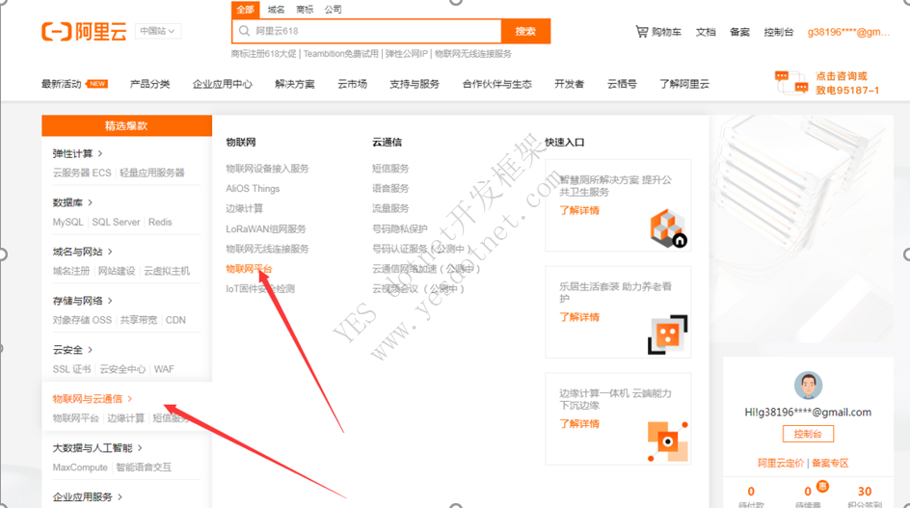Open the MaxCompute link

click(x=80, y=468)
